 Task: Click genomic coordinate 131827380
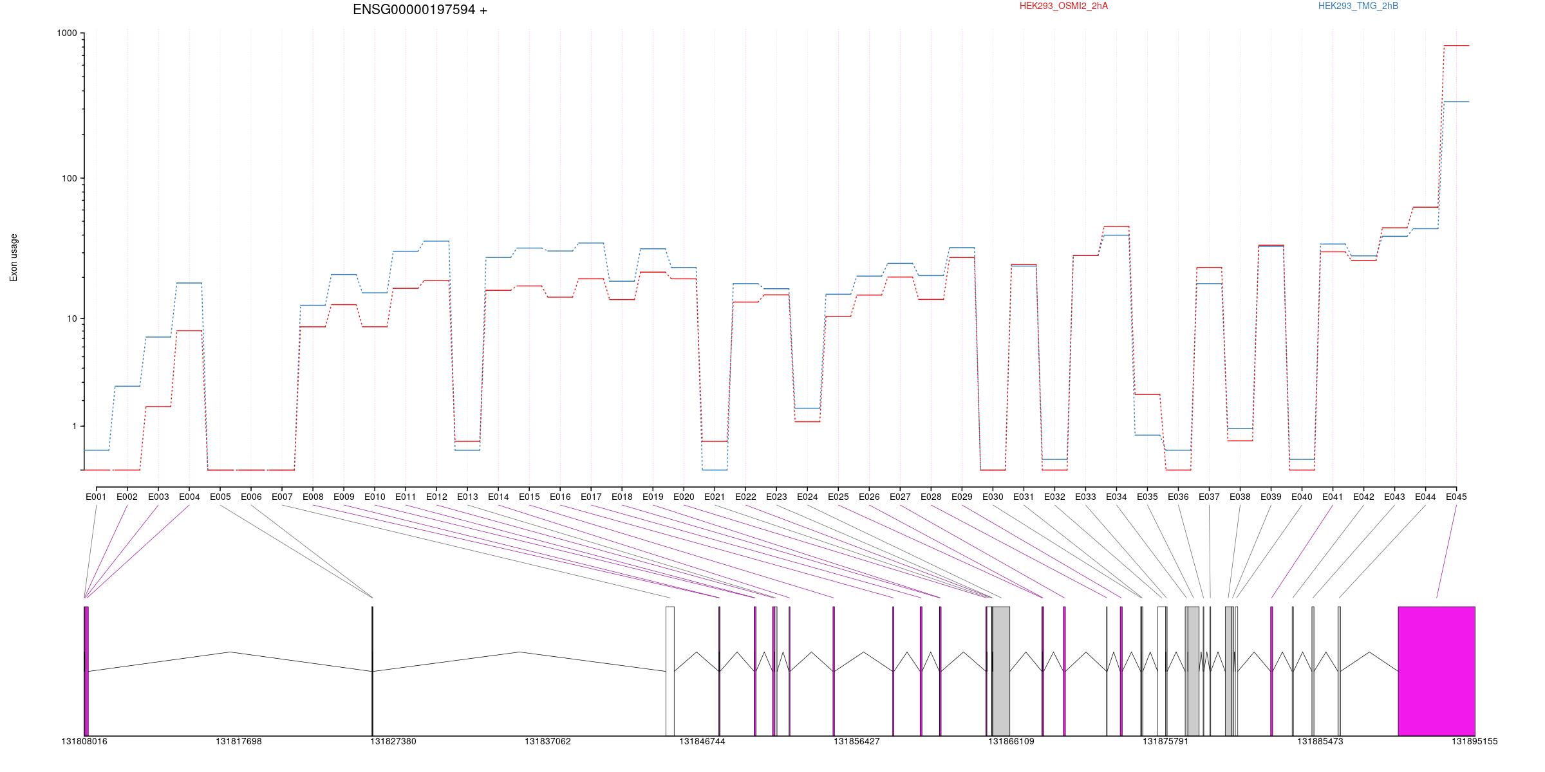point(393,741)
